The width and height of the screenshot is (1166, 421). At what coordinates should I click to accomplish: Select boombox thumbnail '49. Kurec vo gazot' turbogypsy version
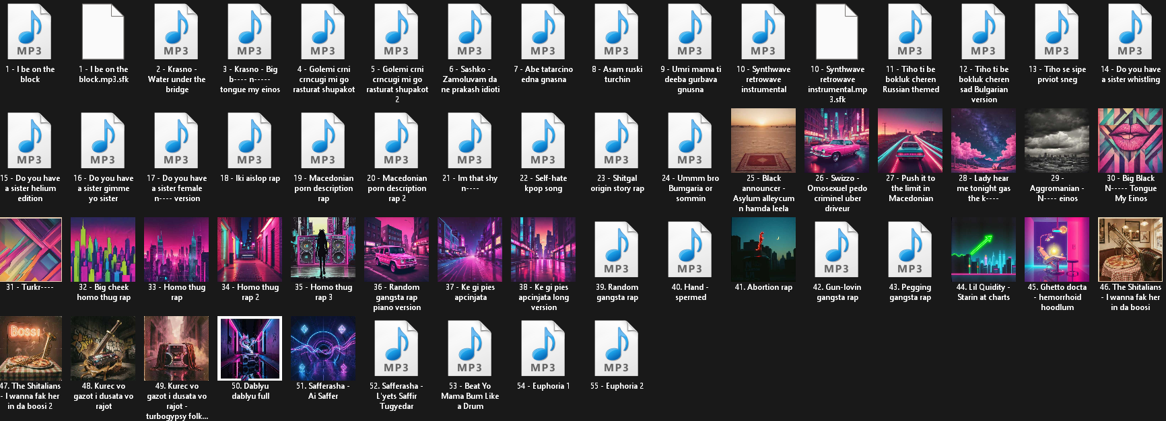(x=176, y=348)
